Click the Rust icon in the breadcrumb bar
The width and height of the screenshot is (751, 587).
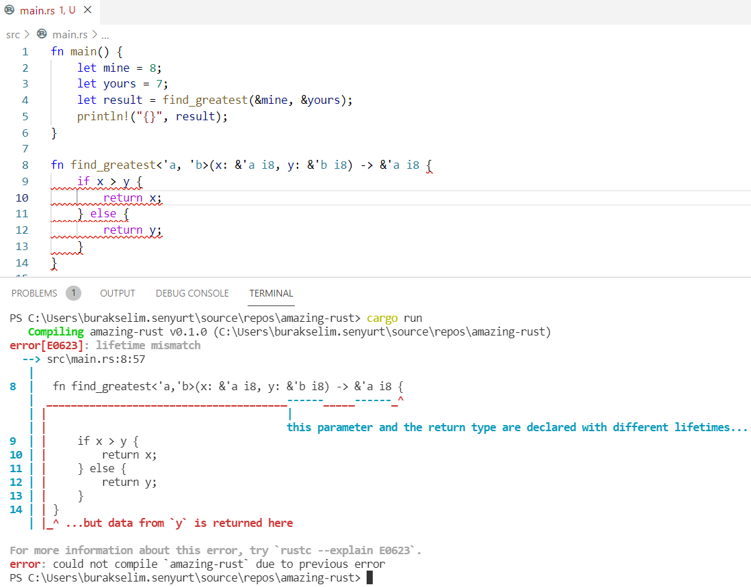[42, 34]
